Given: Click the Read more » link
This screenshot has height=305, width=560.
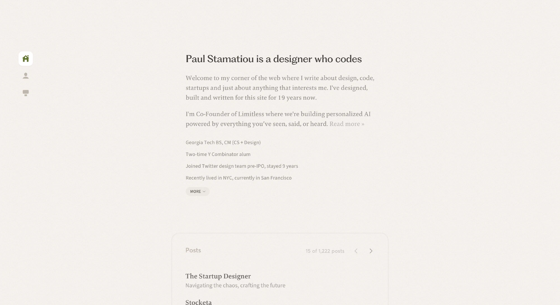Looking at the screenshot, I should pyautogui.click(x=347, y=124).
